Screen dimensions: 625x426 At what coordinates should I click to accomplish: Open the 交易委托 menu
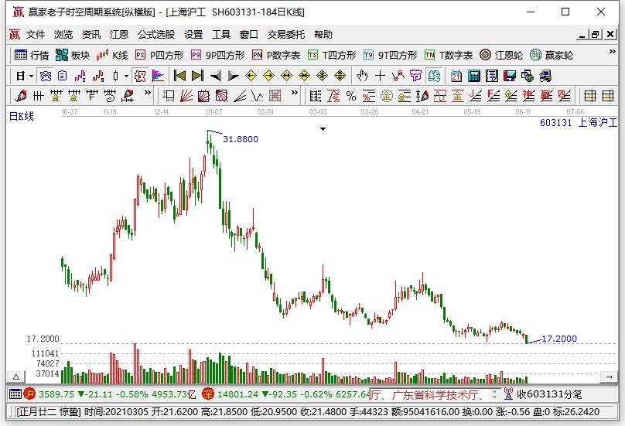[285, 35]
